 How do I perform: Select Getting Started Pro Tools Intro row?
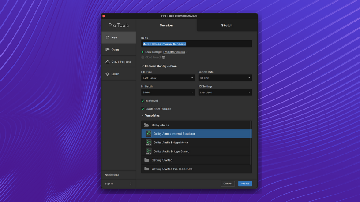pos(196,169)
